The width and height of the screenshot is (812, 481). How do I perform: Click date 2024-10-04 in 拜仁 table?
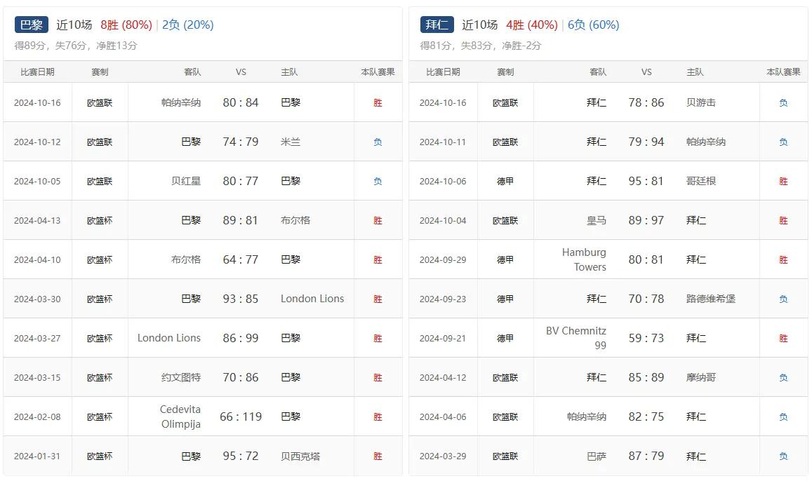[443, 220]
